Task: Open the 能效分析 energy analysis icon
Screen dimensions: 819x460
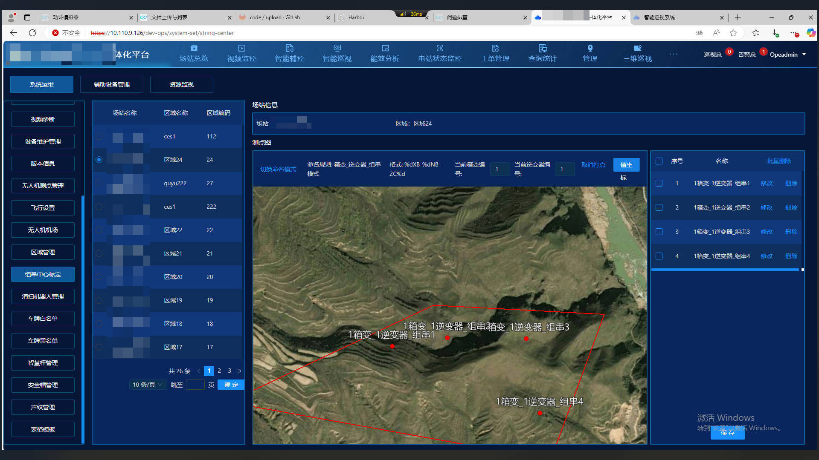Action: (385, 48)
